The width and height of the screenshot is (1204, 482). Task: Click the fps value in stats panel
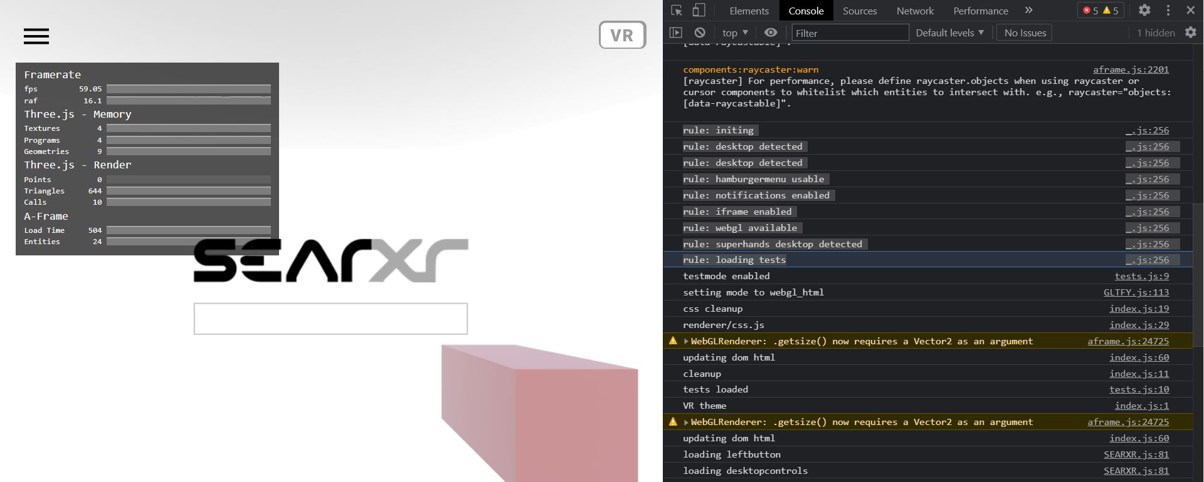pos(90,89)
